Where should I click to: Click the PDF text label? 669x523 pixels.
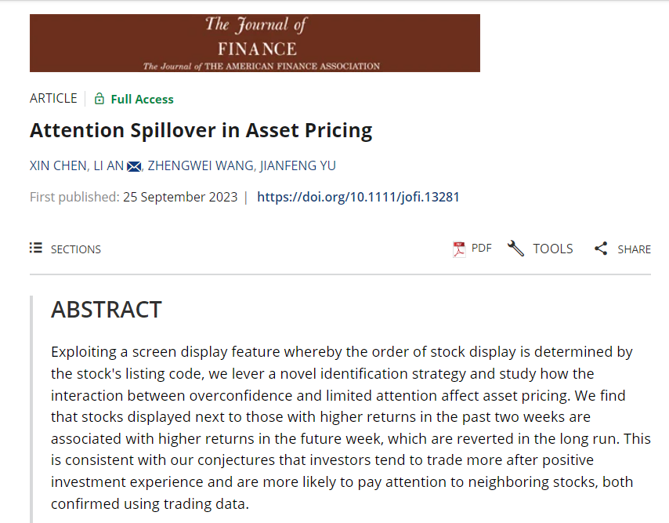(x=482, y=249)
